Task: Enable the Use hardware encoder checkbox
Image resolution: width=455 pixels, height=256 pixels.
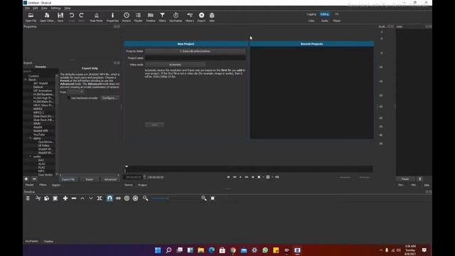Action: 68,98
